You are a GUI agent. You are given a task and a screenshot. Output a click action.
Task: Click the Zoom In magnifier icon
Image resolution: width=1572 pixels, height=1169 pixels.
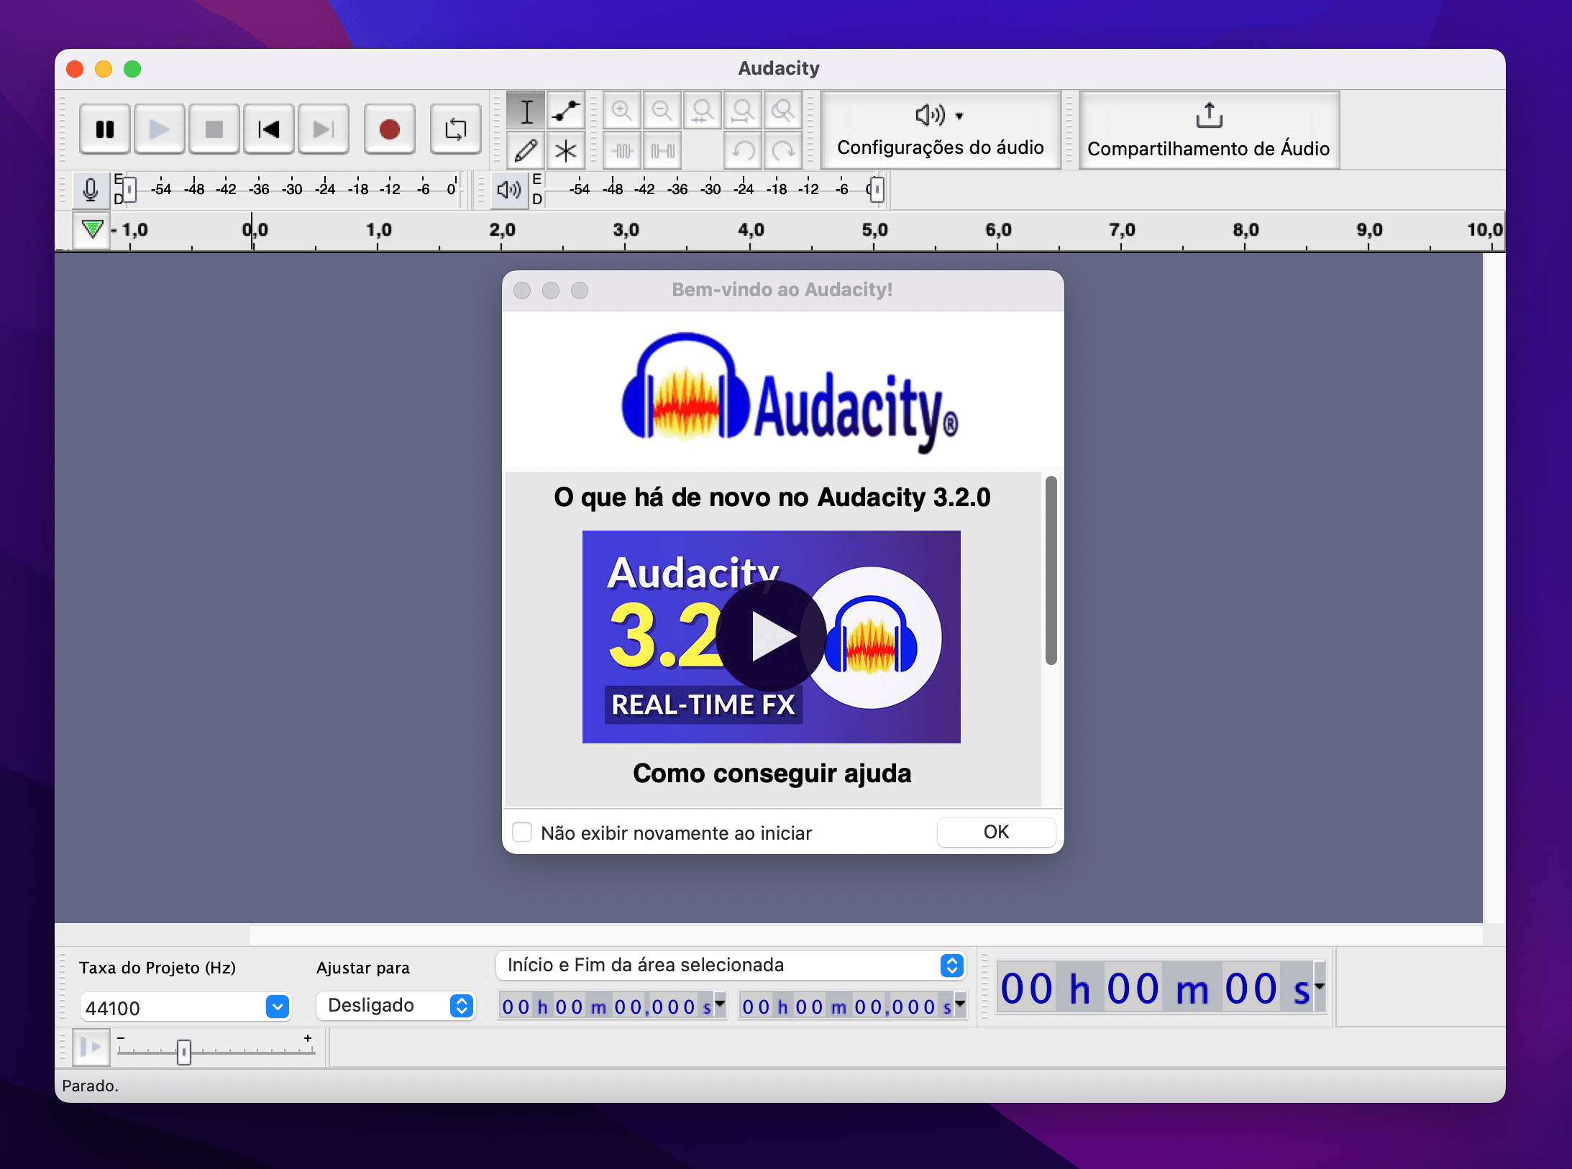click(622, 111)
